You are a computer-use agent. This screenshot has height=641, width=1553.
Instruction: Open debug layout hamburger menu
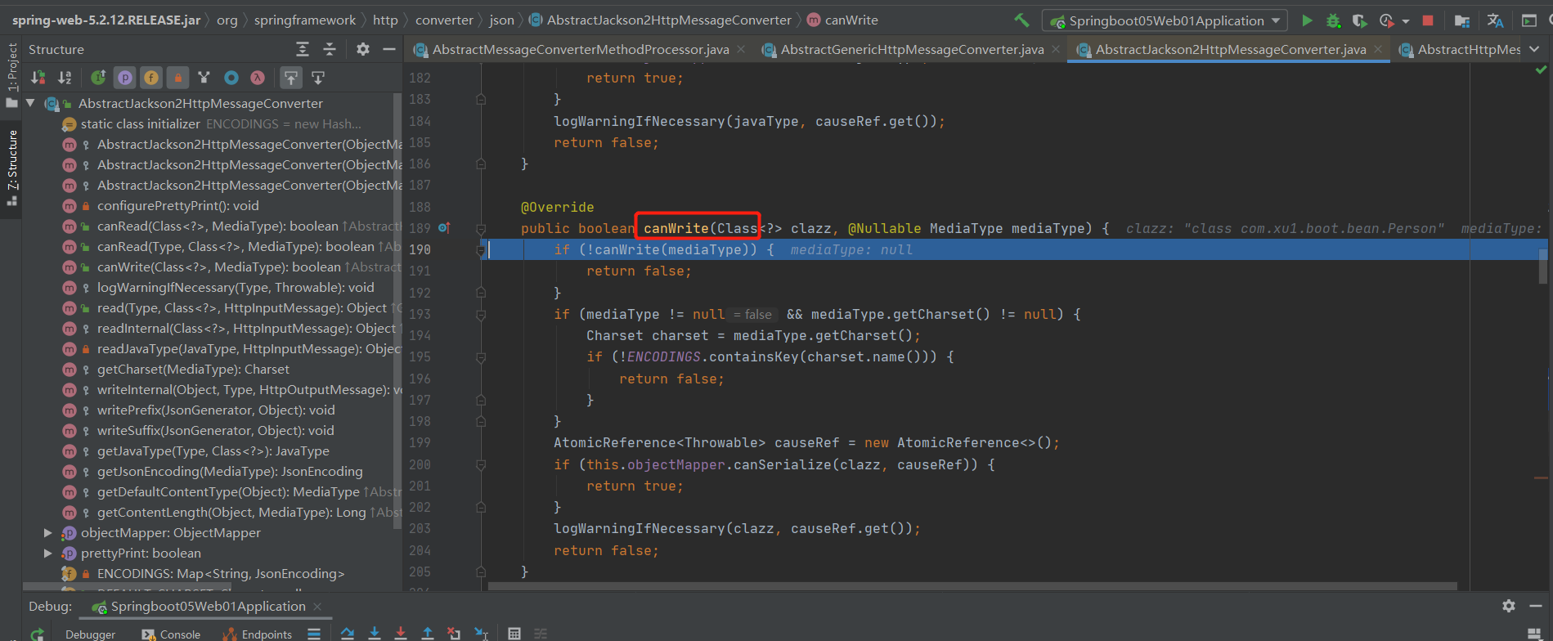pos(314,634)
